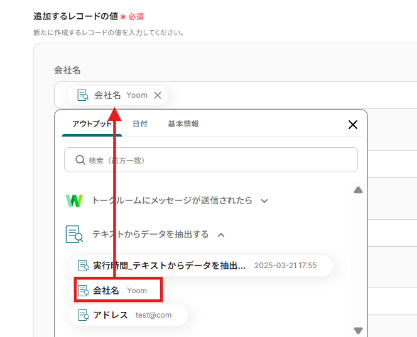Click the test@com value text
This screenshot has height=337, width=417.
153,315
